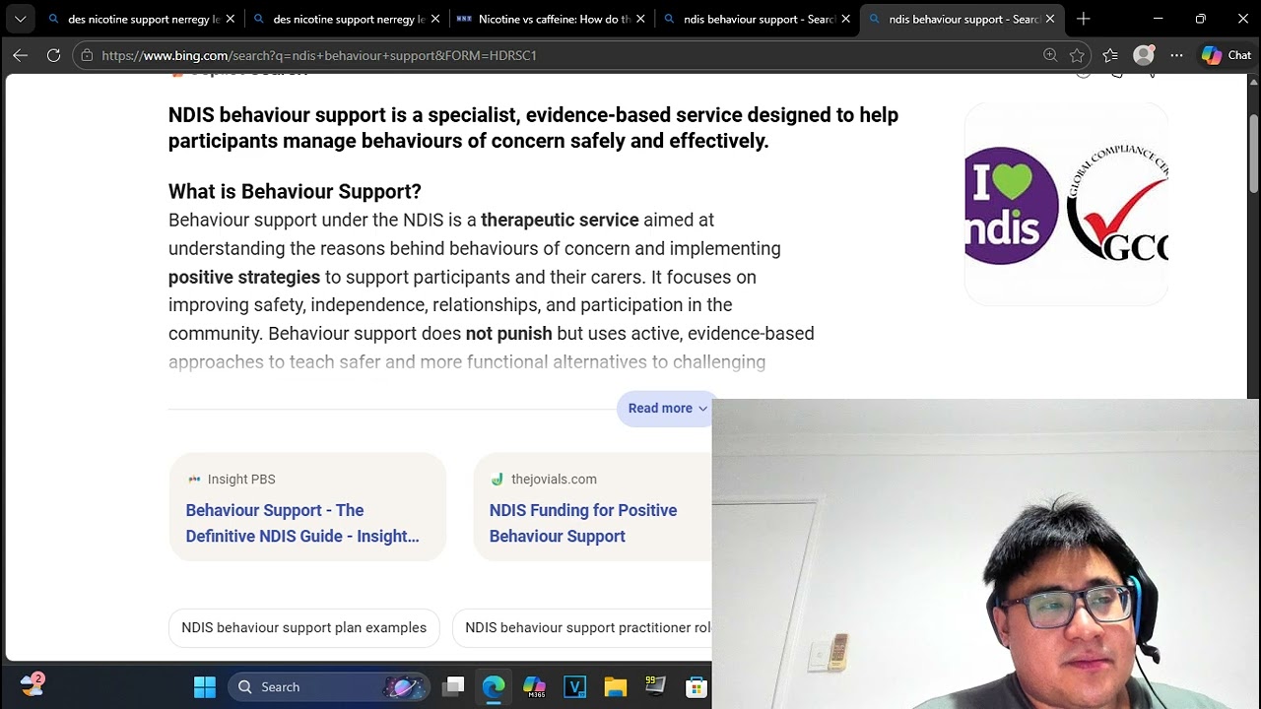
Task: Click bold text therapeutic service
Action: [x=560, y=220]
